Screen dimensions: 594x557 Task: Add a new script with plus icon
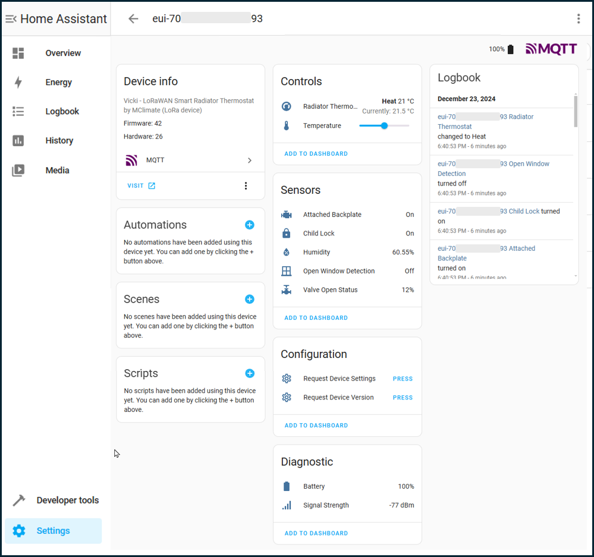(x=250, y=373)
